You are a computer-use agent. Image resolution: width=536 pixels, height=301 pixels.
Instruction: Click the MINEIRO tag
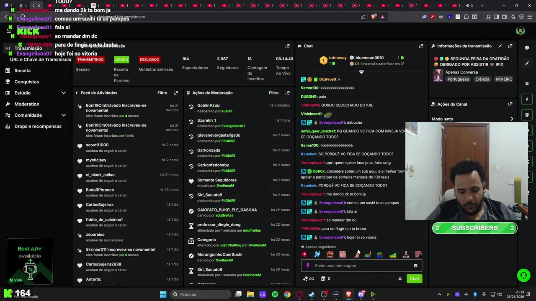click(504, 79)
